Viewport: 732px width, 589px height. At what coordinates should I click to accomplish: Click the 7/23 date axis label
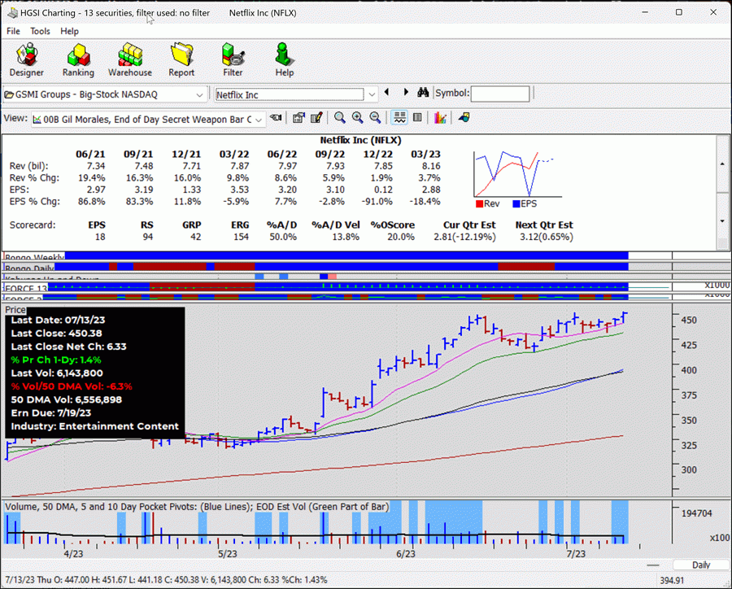pyautogui.click(x=576, y=554)
